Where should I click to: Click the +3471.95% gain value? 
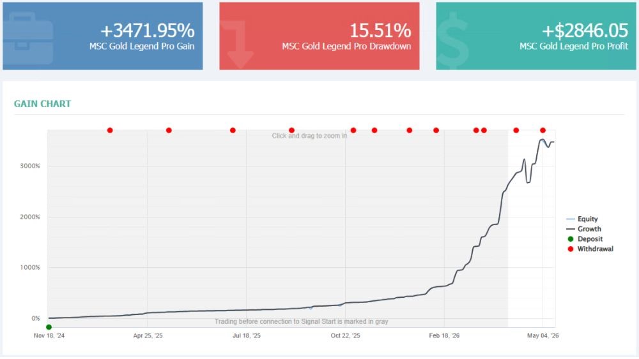click(147, 31)
